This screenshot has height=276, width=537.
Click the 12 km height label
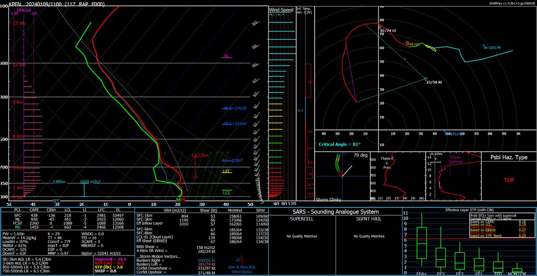point(18,65)
